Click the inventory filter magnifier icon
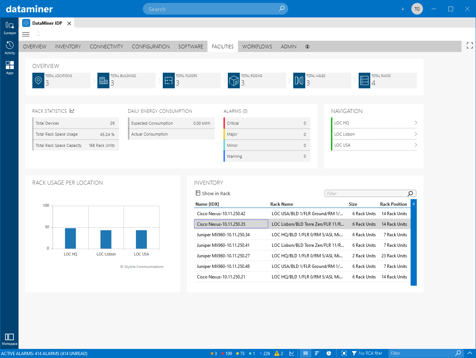The width and height of the screenshot is (476, 358). 410,193
